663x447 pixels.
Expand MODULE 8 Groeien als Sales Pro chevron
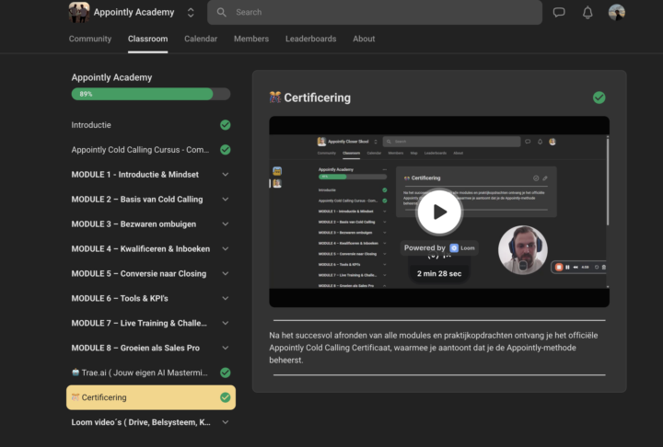[x=226, y=348]
